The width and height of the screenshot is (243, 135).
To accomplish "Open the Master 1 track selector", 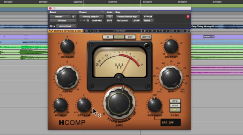I will (60, 16).
